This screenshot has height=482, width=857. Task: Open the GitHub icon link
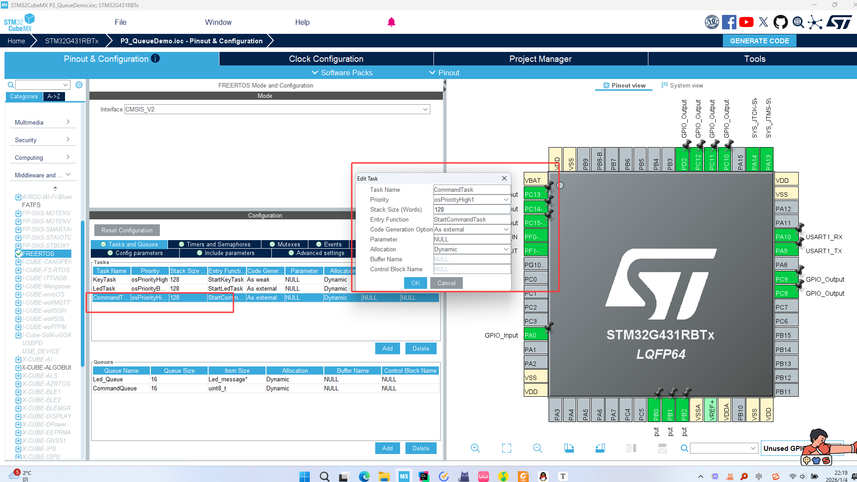[x=781, y=22]
